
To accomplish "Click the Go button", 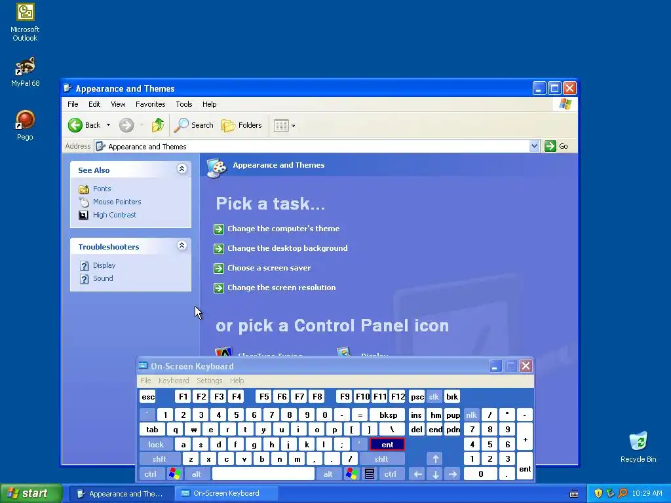I will pyautogui.click(x=556, y=146).
